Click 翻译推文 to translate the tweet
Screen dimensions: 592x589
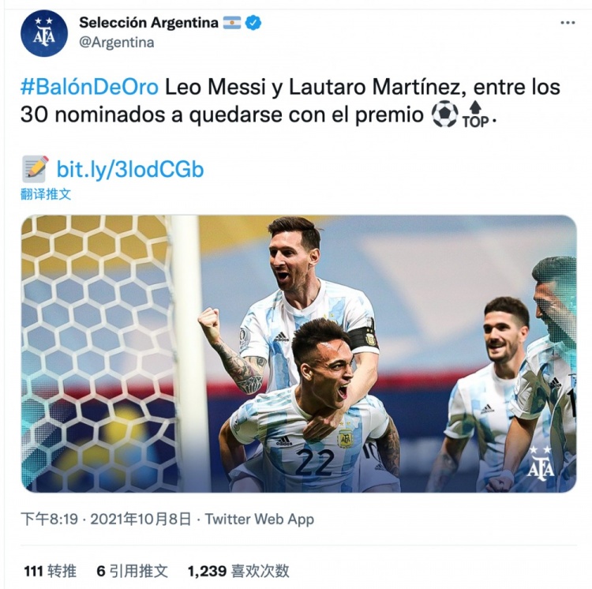(x=46, y=194)
